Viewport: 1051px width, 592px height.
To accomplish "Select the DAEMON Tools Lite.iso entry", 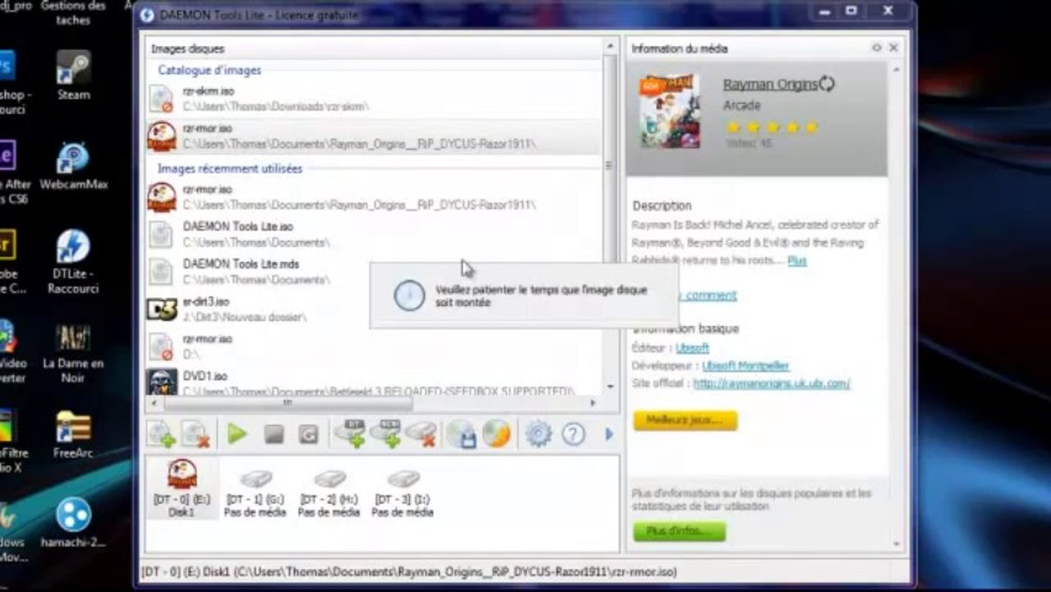I will (374, 234).
